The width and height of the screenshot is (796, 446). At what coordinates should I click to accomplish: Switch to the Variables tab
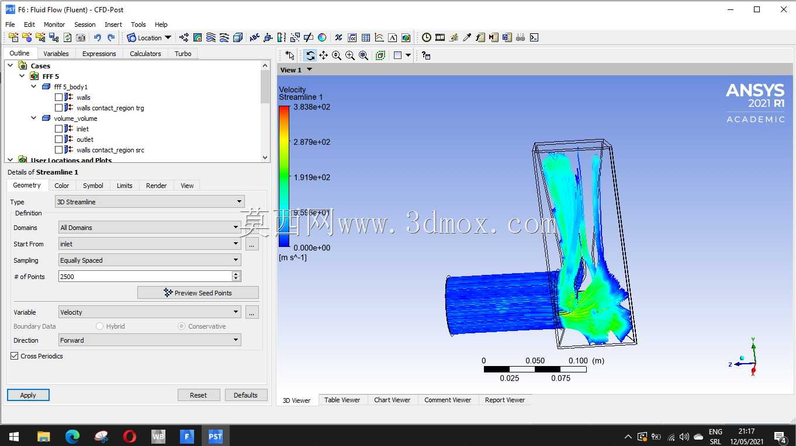click(x=56, y=54)
